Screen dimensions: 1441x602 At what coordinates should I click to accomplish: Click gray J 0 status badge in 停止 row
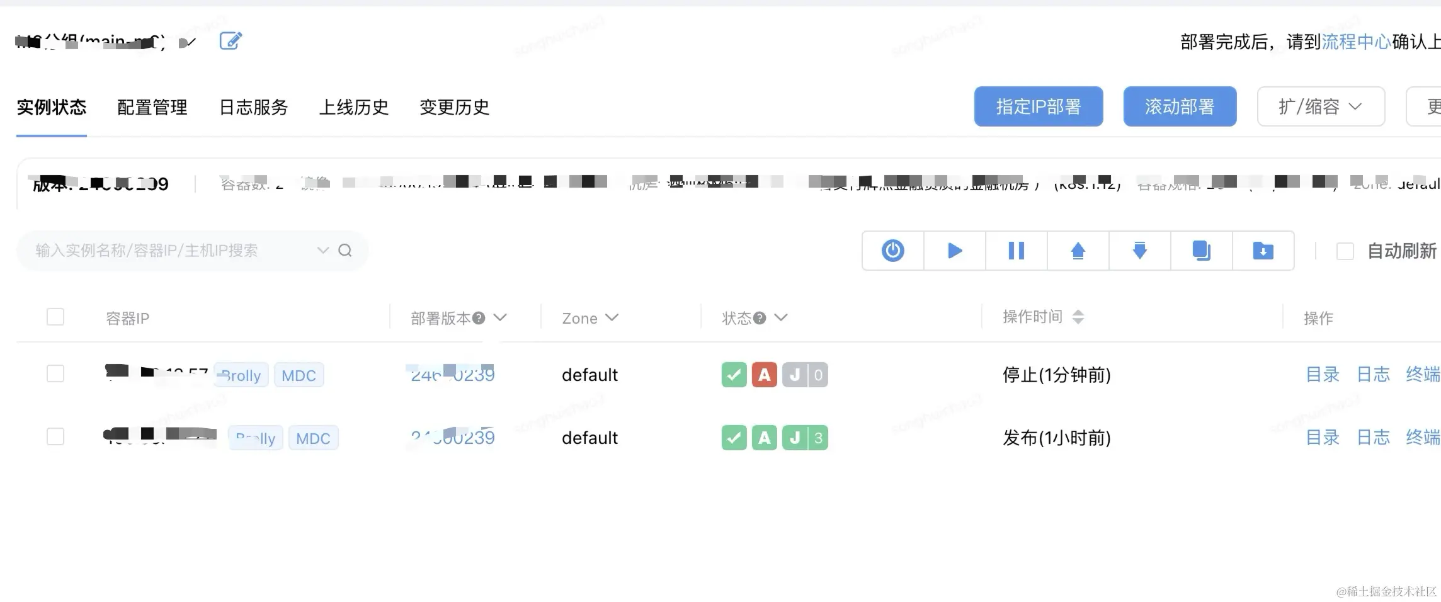point(805,375)
